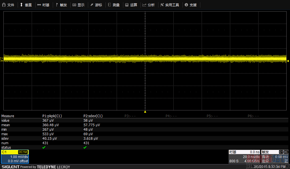Click the chart icon beside 分析

(x=144, y=5)
